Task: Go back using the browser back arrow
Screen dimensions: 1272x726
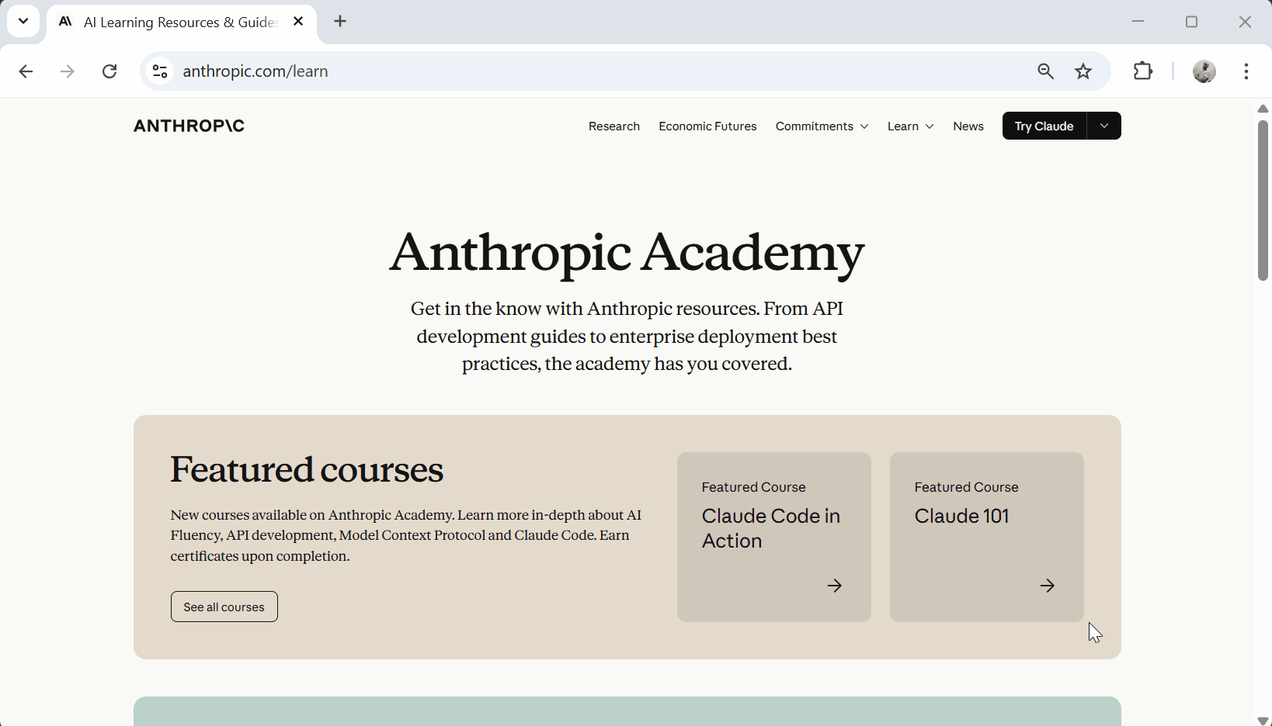Action: coord(26,71)
